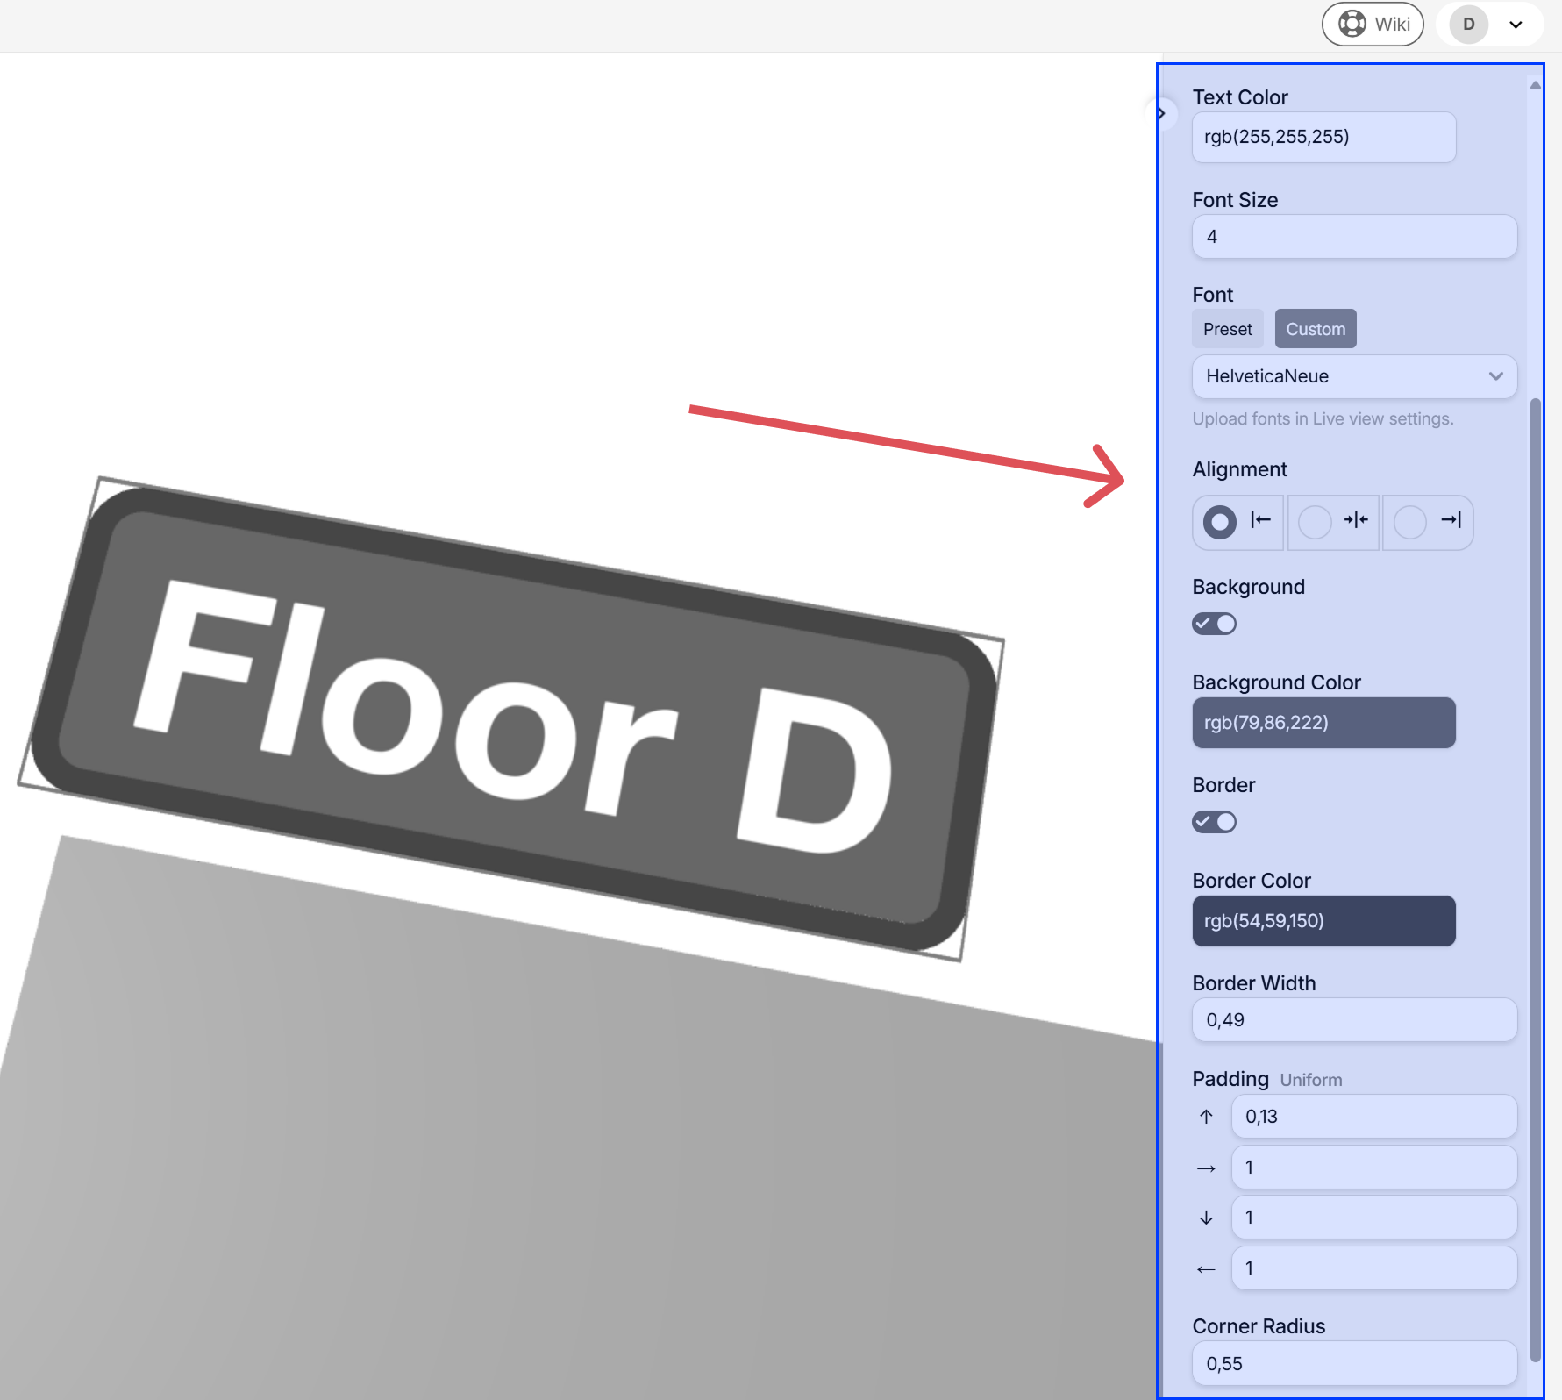Image resolution: width=1562 pixels, height=1400 pixels.
Task: Open the HelveticaNeue font dropdown
Action: (1353, 376)
